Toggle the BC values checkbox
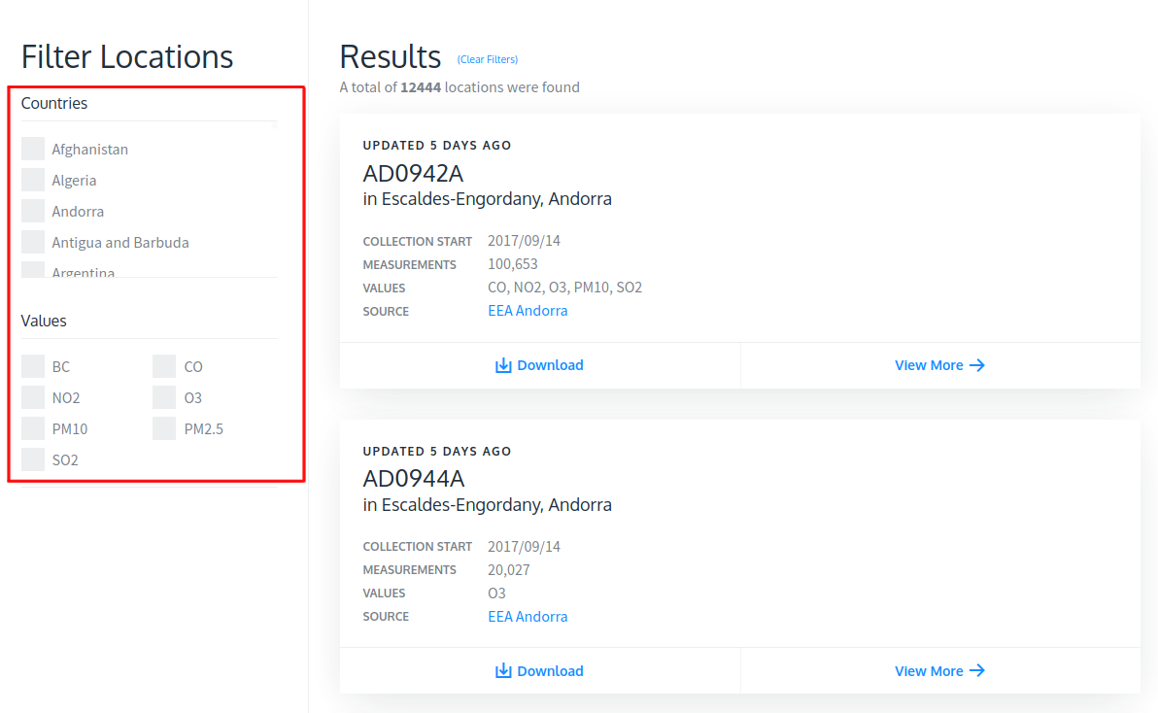The height and width of the screenshot is (713, 1158). pos(33,366)
